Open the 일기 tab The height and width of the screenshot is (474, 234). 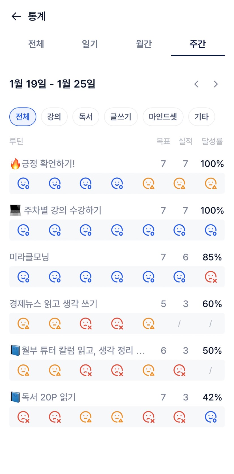tap(90, 44)
